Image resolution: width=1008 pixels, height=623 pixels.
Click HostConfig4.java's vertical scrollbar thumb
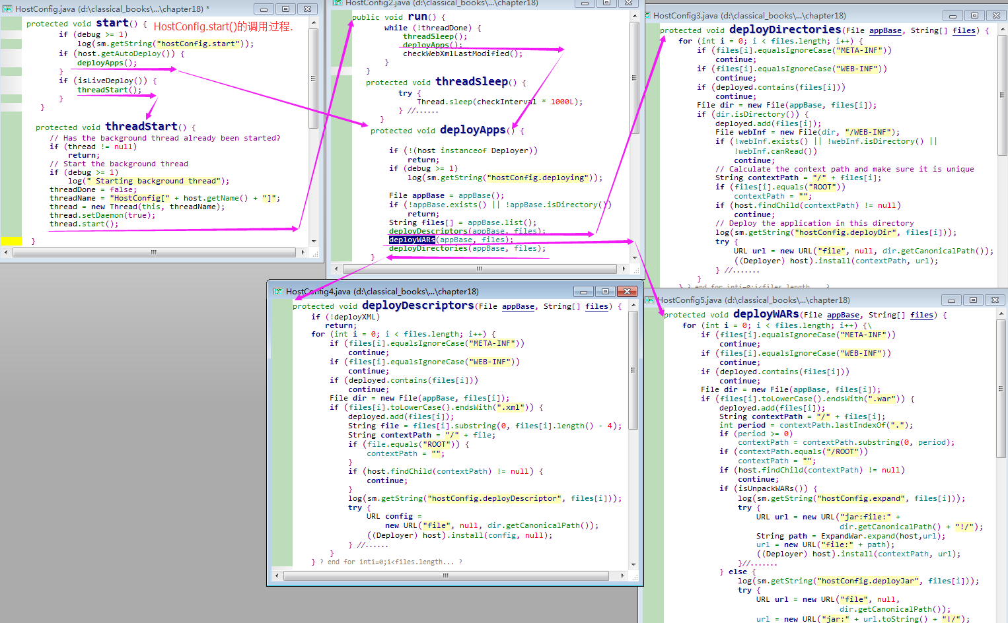pyautogui.click(x=634, y=370)
